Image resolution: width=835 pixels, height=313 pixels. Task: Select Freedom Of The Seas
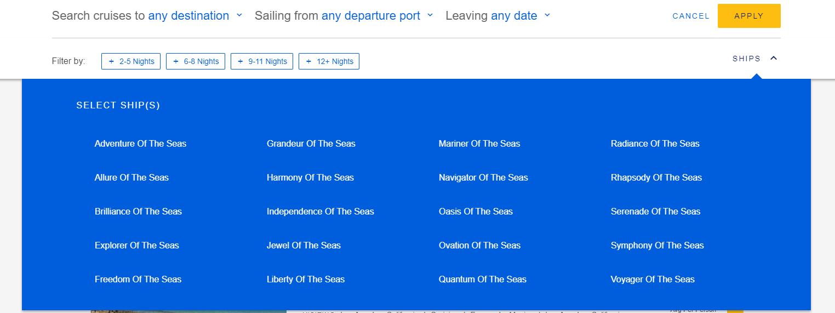click(138, 279)
